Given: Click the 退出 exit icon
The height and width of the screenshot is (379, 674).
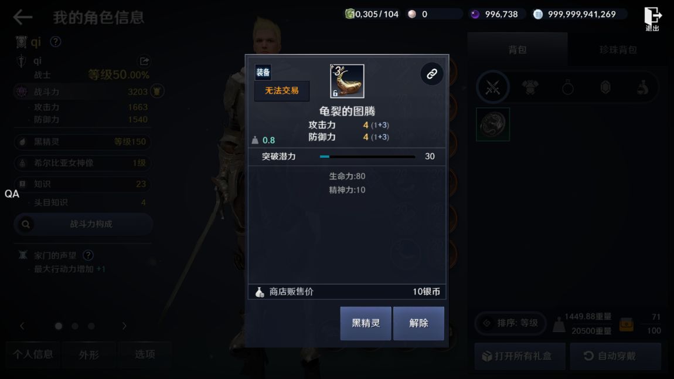Looking at the screenshot, I should 652,19.
